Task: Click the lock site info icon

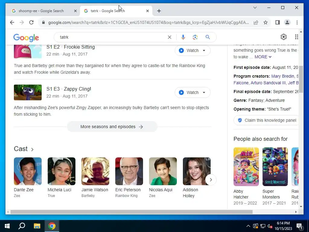Action: (43, 22)
